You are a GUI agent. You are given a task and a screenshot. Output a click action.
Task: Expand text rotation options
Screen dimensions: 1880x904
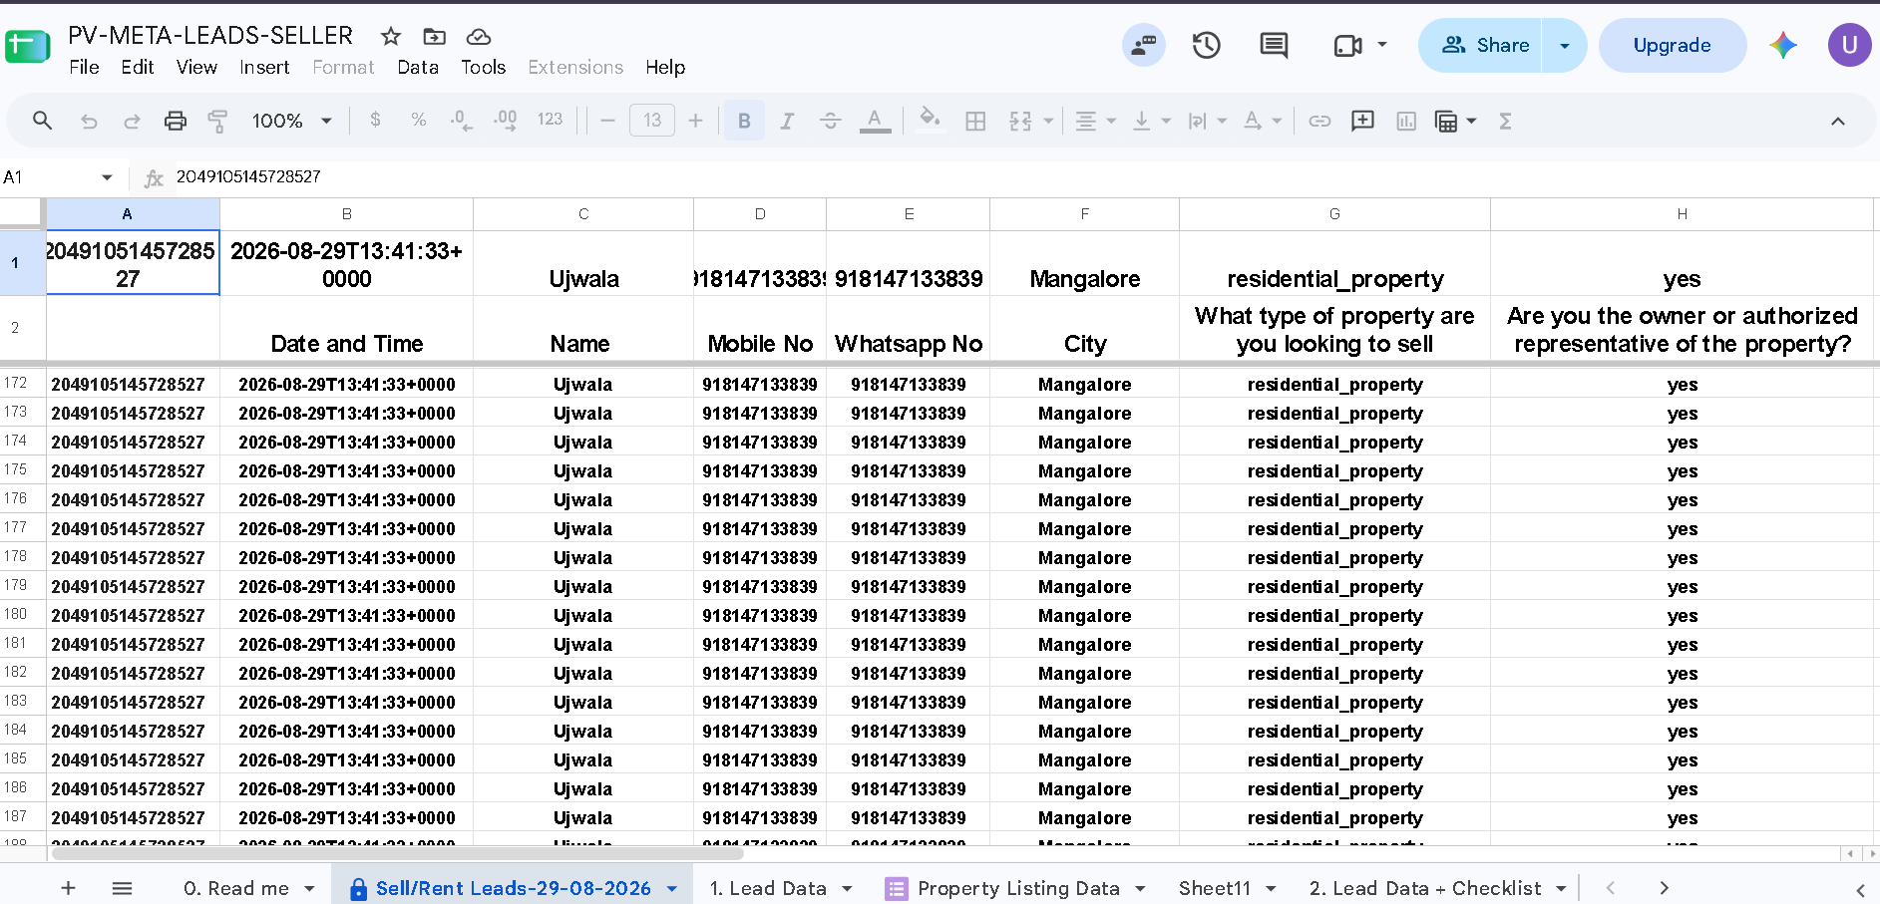click(1277, 121)
